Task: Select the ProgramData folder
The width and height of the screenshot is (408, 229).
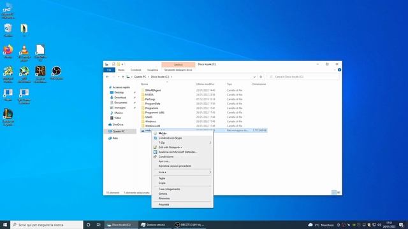Action: [153, 104]
